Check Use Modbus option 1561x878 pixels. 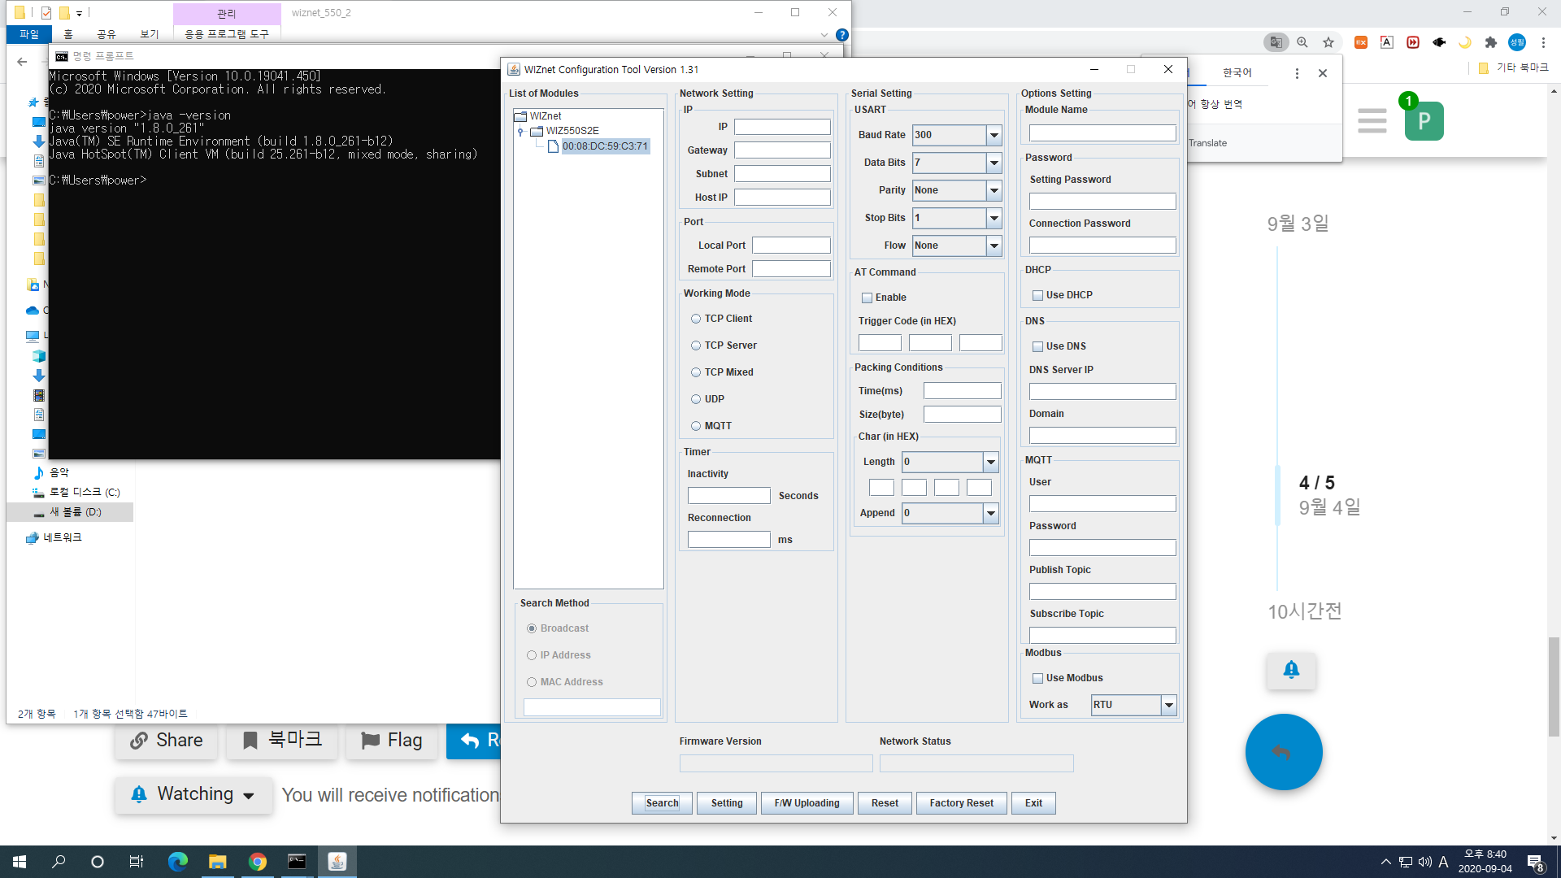click(x=1037, y=678)
